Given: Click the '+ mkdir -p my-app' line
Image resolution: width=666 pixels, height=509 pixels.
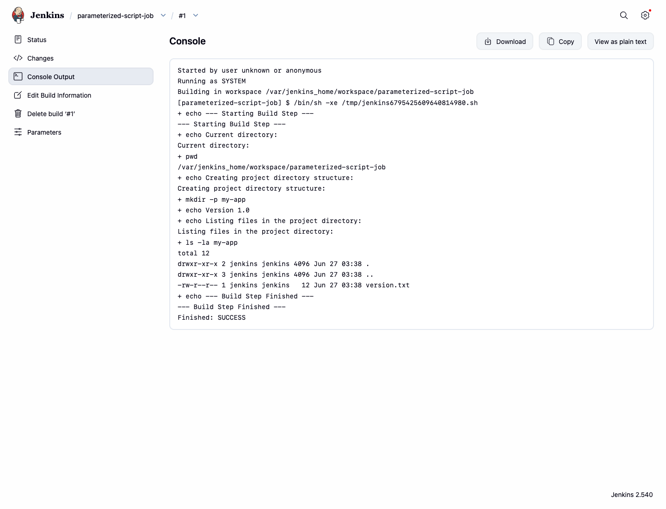Looking at the screenshot, I should tap(211, 199).
